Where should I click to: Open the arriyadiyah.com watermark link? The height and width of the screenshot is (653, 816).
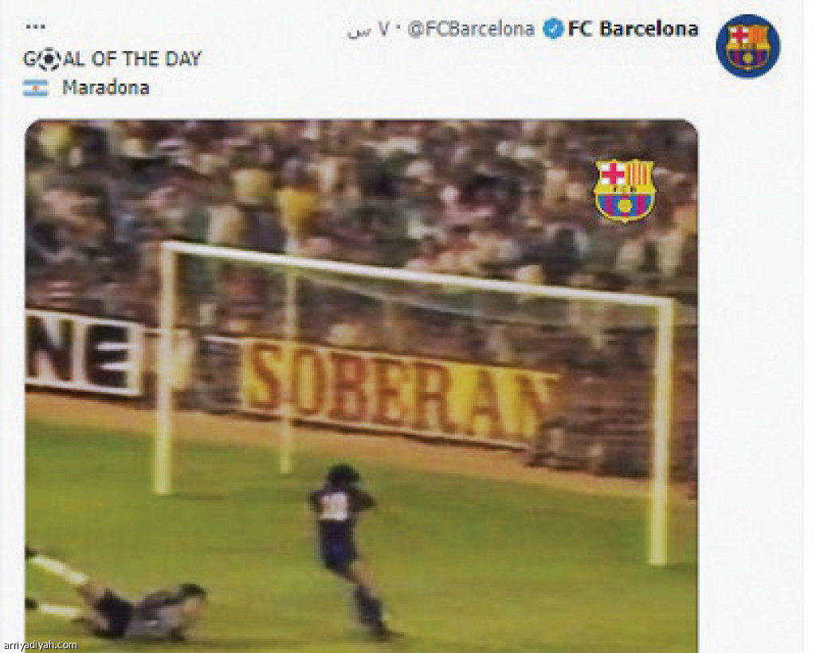point(39,645)
